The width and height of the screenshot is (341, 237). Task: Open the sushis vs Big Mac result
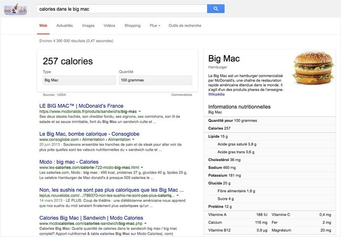coord(112,190)
